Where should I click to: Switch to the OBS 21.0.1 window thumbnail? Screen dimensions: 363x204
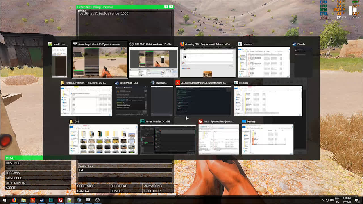click(x=153, y=62)
